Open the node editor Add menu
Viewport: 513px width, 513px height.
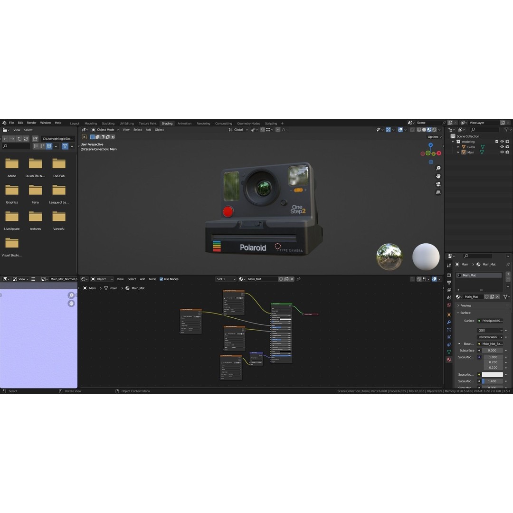click(142, 279)
